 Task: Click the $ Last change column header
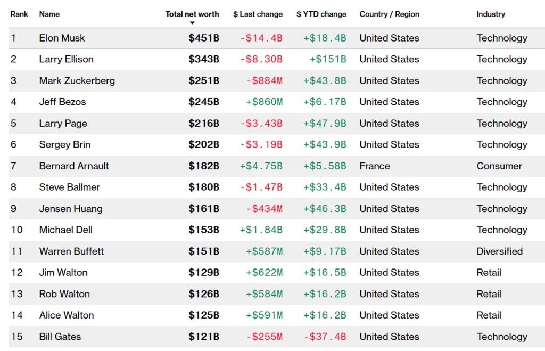pos(258,14)
